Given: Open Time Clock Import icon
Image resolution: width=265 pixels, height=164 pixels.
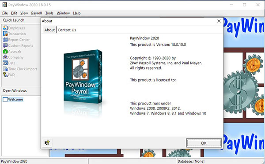Looking at the screenshot, I should point(5,69).
